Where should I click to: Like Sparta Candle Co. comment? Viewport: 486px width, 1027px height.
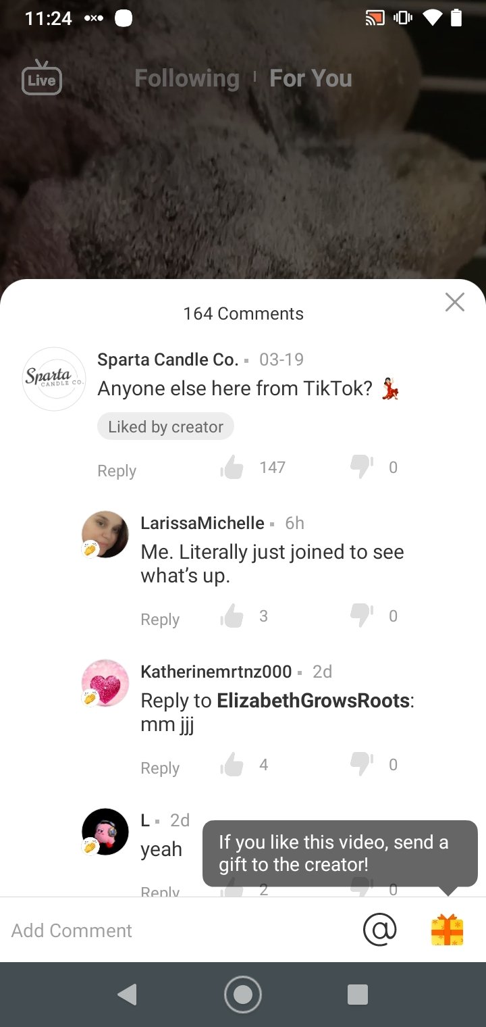coord(232,467)
